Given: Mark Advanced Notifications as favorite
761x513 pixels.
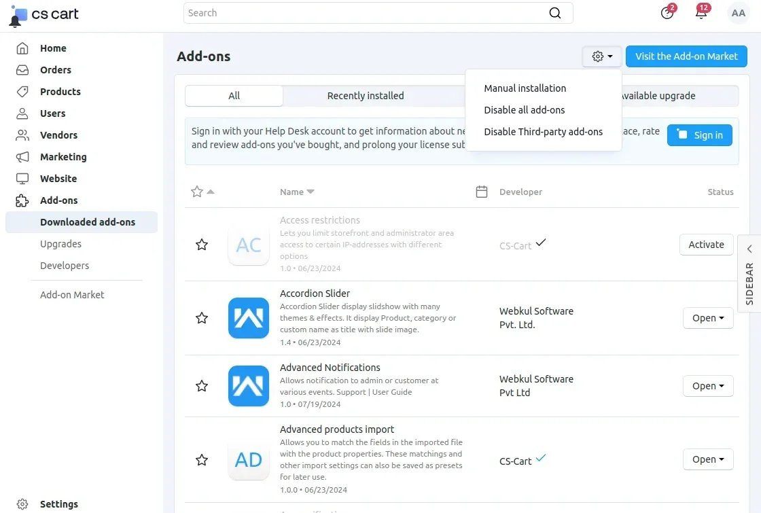Looking at the screenshot, I should [202, 386].
